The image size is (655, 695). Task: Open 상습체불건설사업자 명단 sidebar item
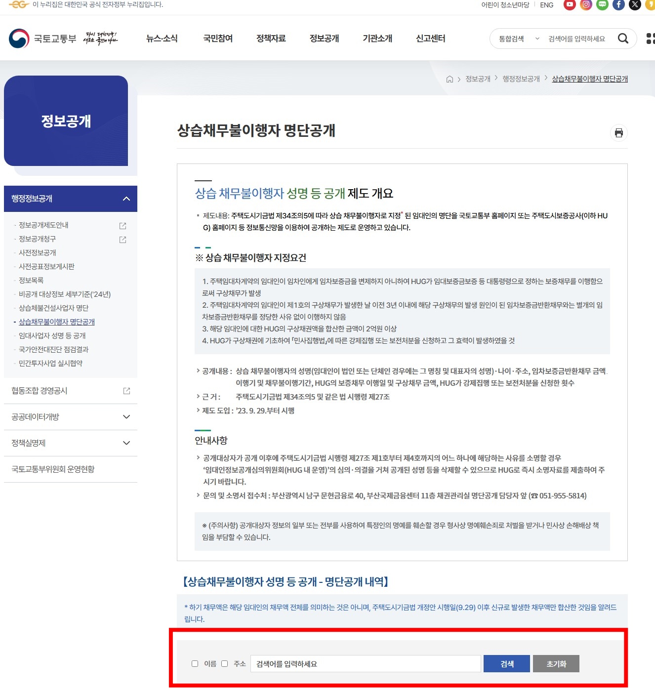54,308
